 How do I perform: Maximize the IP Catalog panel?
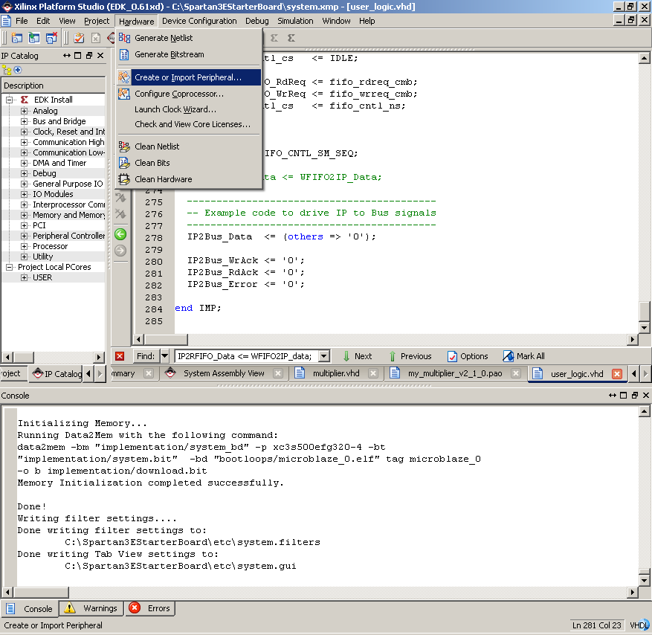78,55
